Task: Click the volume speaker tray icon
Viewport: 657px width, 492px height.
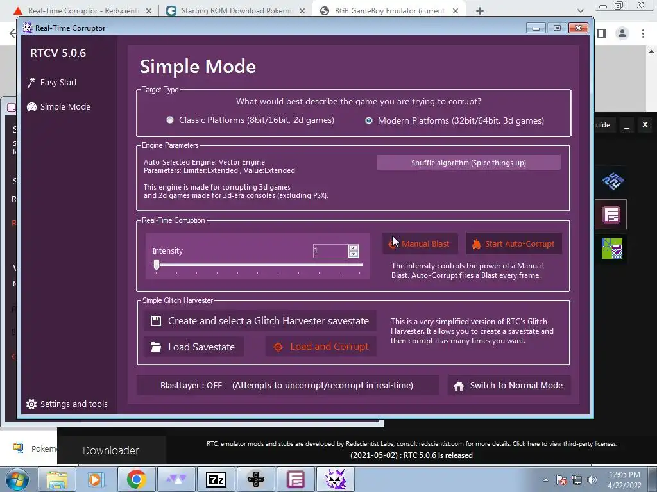Action: (592, 480)
